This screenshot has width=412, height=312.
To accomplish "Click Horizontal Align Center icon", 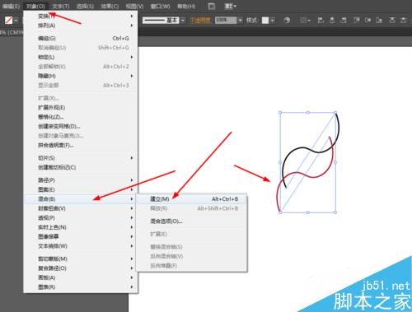I will 332,21.
